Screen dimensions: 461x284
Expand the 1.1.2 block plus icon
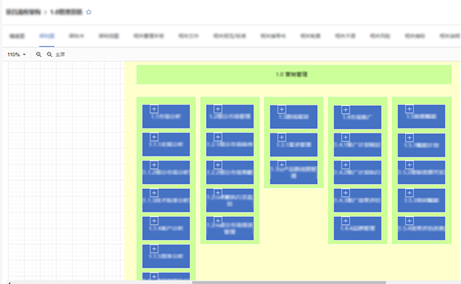[154, 165]
